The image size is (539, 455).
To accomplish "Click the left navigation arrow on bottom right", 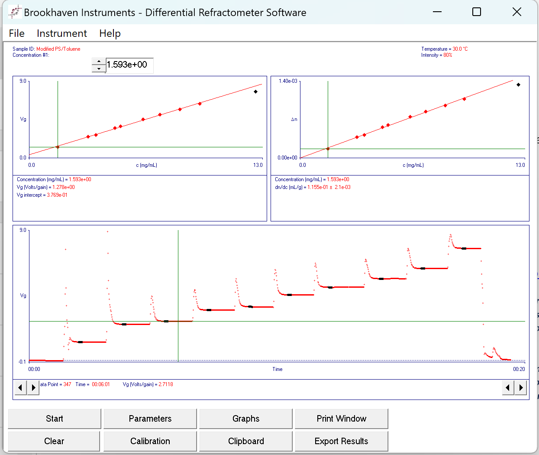I will [x=507, y=387].
